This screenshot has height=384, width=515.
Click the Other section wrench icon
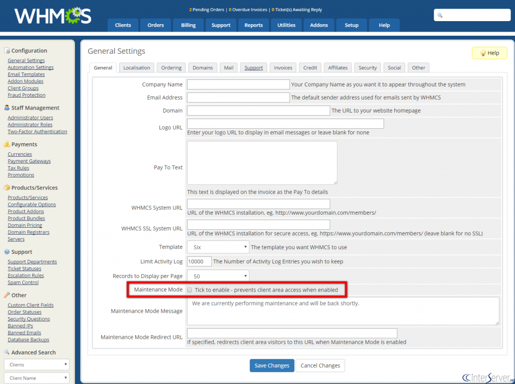7,295
